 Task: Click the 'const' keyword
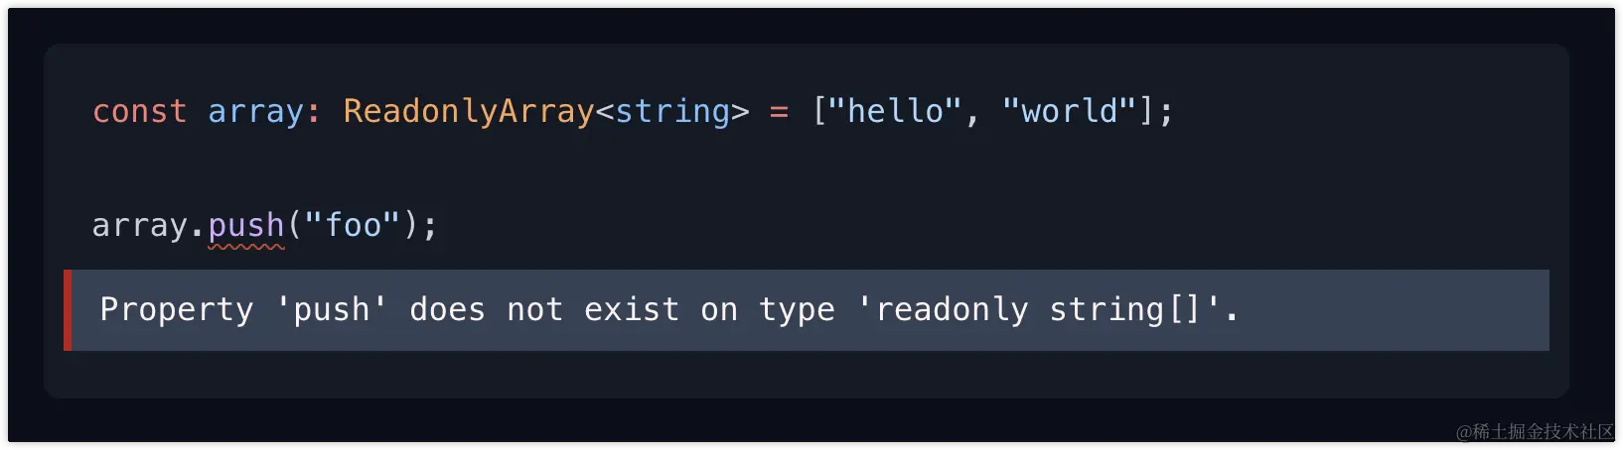(x=139, y=111)
